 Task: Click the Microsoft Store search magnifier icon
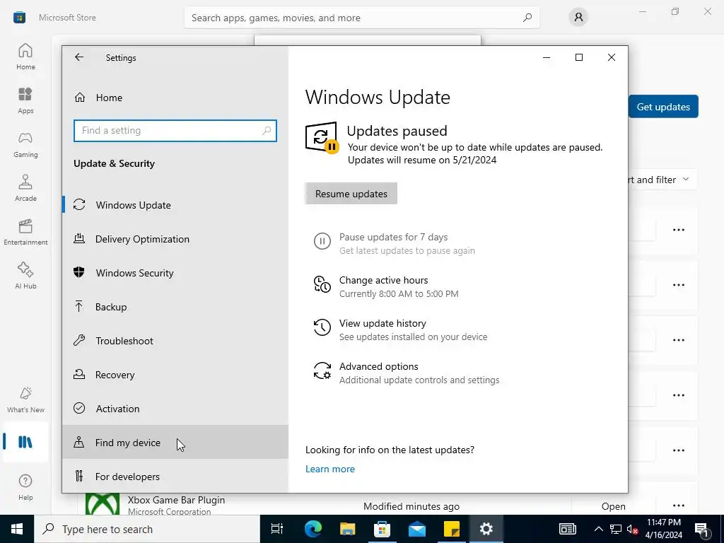(x=527, y=18)
